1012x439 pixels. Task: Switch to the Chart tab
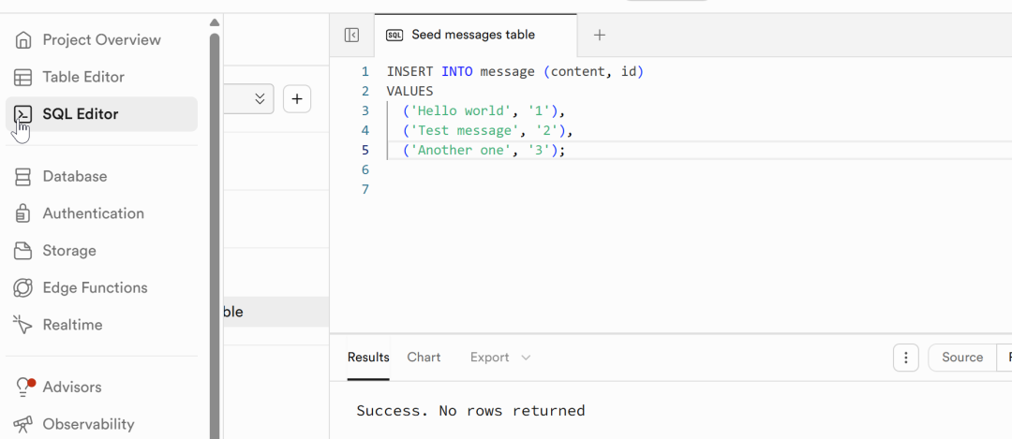[424, 358]
